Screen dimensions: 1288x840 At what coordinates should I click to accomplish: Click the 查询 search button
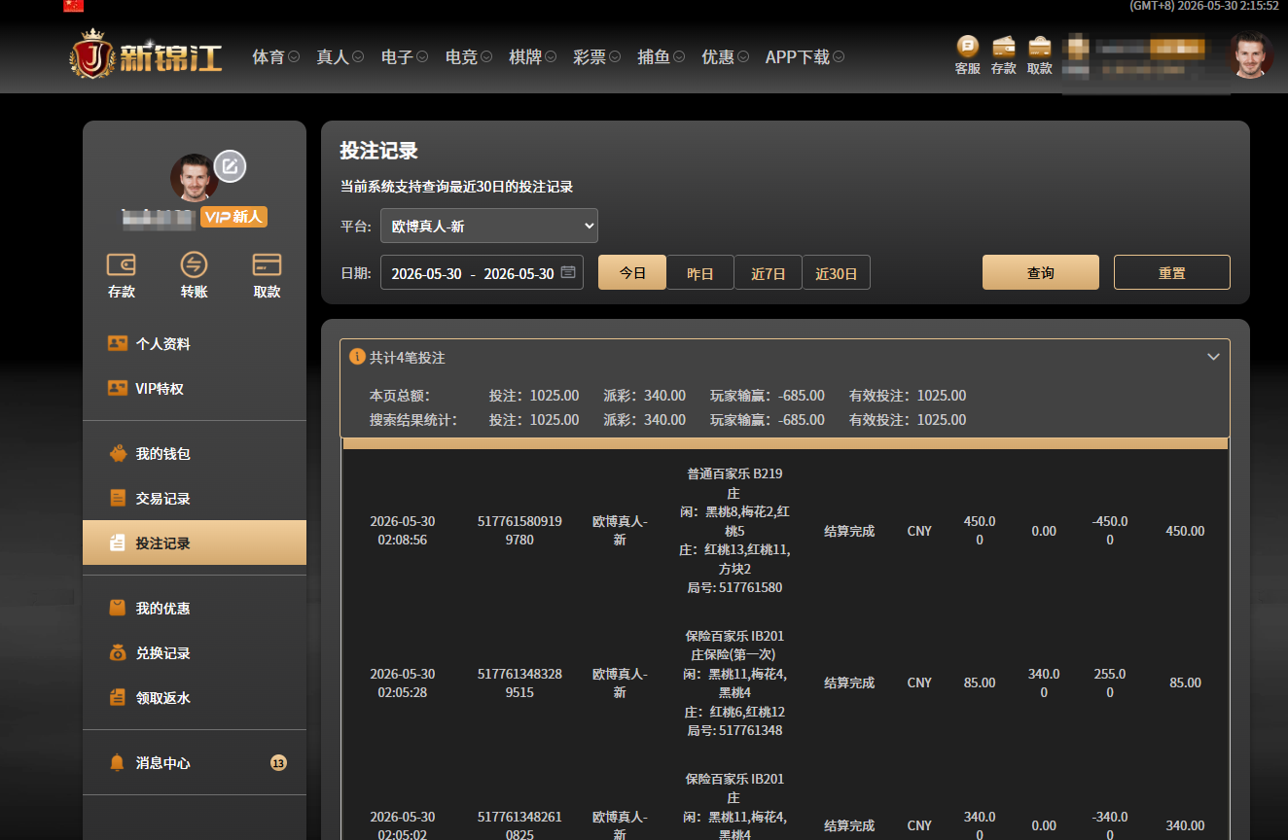(x=1041, y=272)
